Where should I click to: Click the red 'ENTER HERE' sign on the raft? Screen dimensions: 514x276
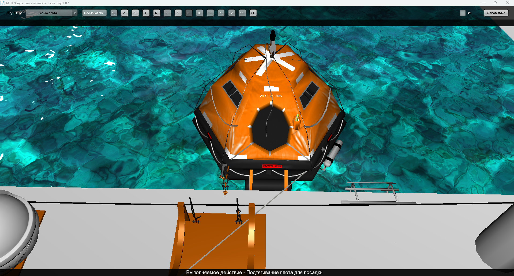[x=272, y=166]
